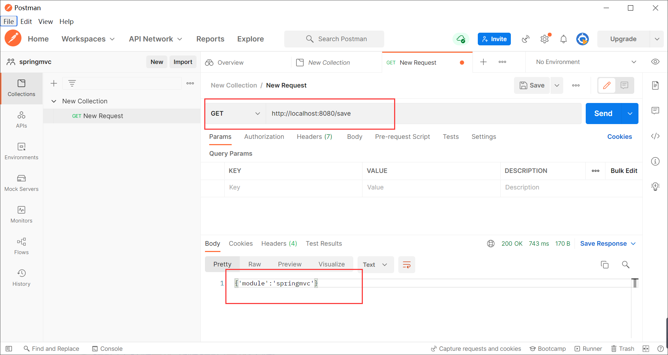668x355 pixels.
Task: Select Pretty response view
Action: tap(223, 264)
